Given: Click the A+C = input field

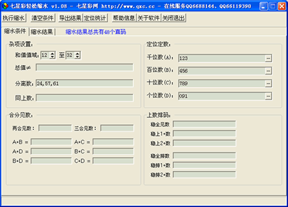Looking at the screenshot, I should pyautogui.click(x=113, y=142).
